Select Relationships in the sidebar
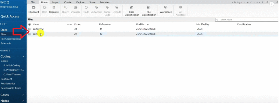Image resolution: width=279 pixels, height=103 pixels. click(8, 83)
